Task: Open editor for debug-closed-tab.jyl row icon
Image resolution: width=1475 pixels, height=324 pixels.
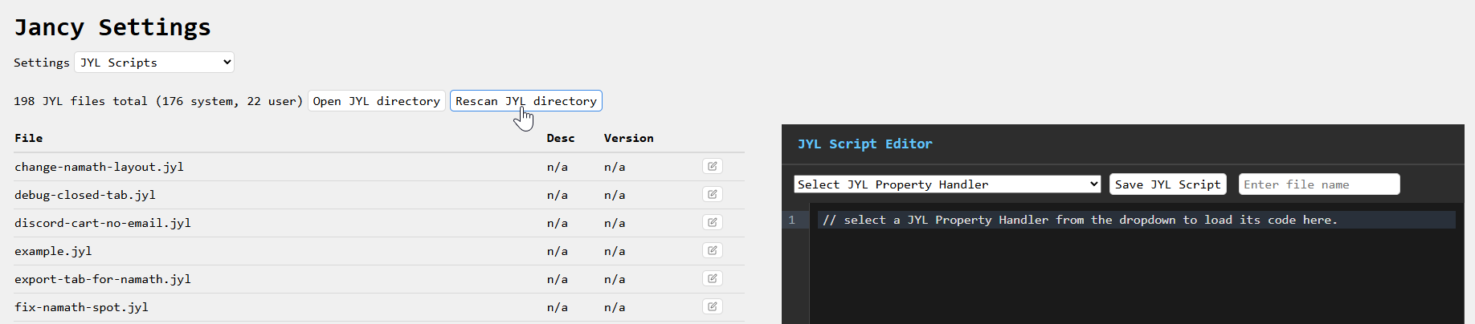Action: click(x=713, y=194)
